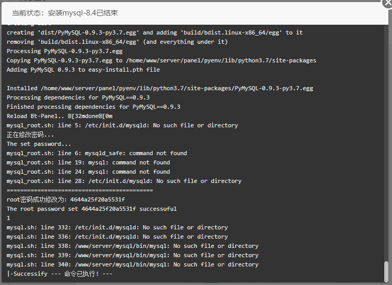Click the 'mysql.sh: line 338' error line
392x285 pixels.
coord(133,246)
